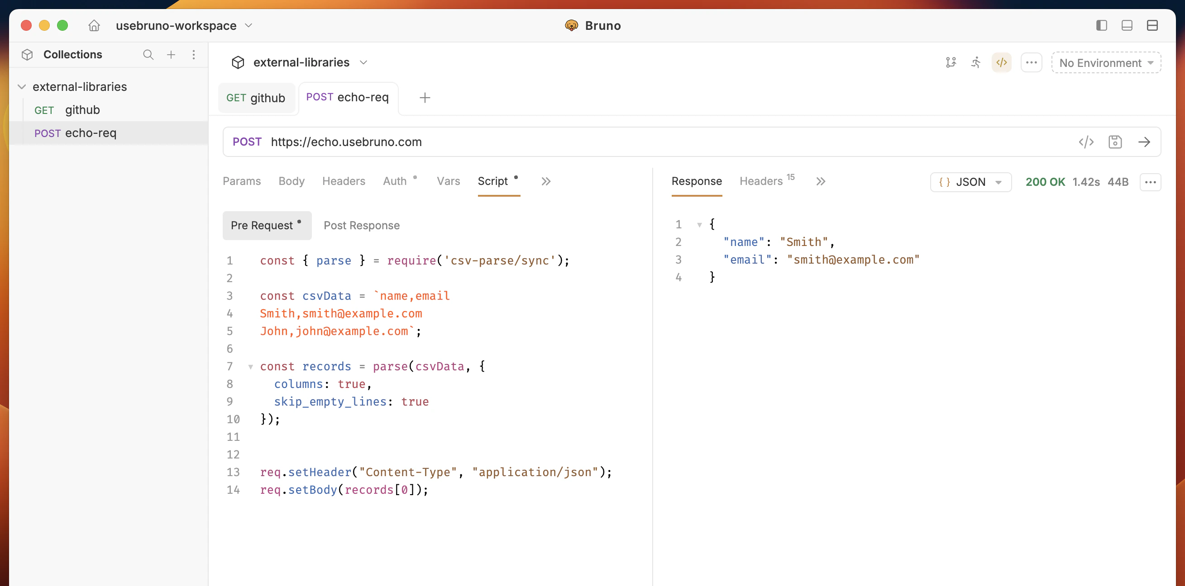
Task: Search collections using the magnifier icon
Action: [148, 55]
